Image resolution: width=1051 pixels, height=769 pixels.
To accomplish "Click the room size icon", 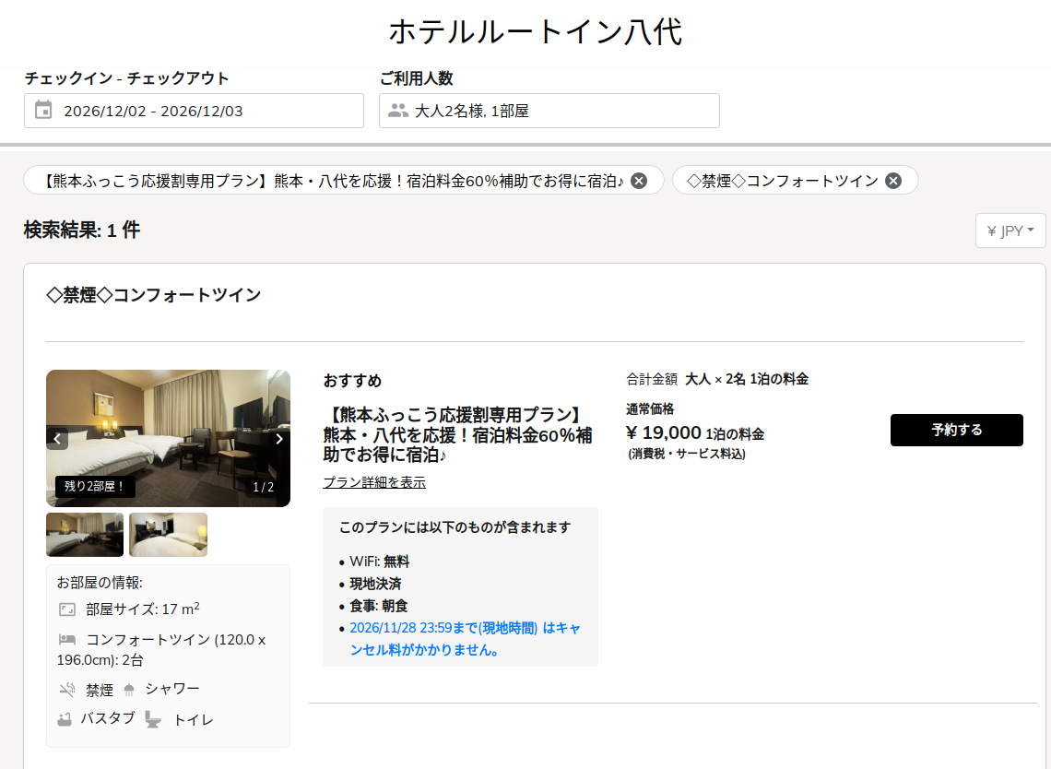I will click(x=67, y=609).
